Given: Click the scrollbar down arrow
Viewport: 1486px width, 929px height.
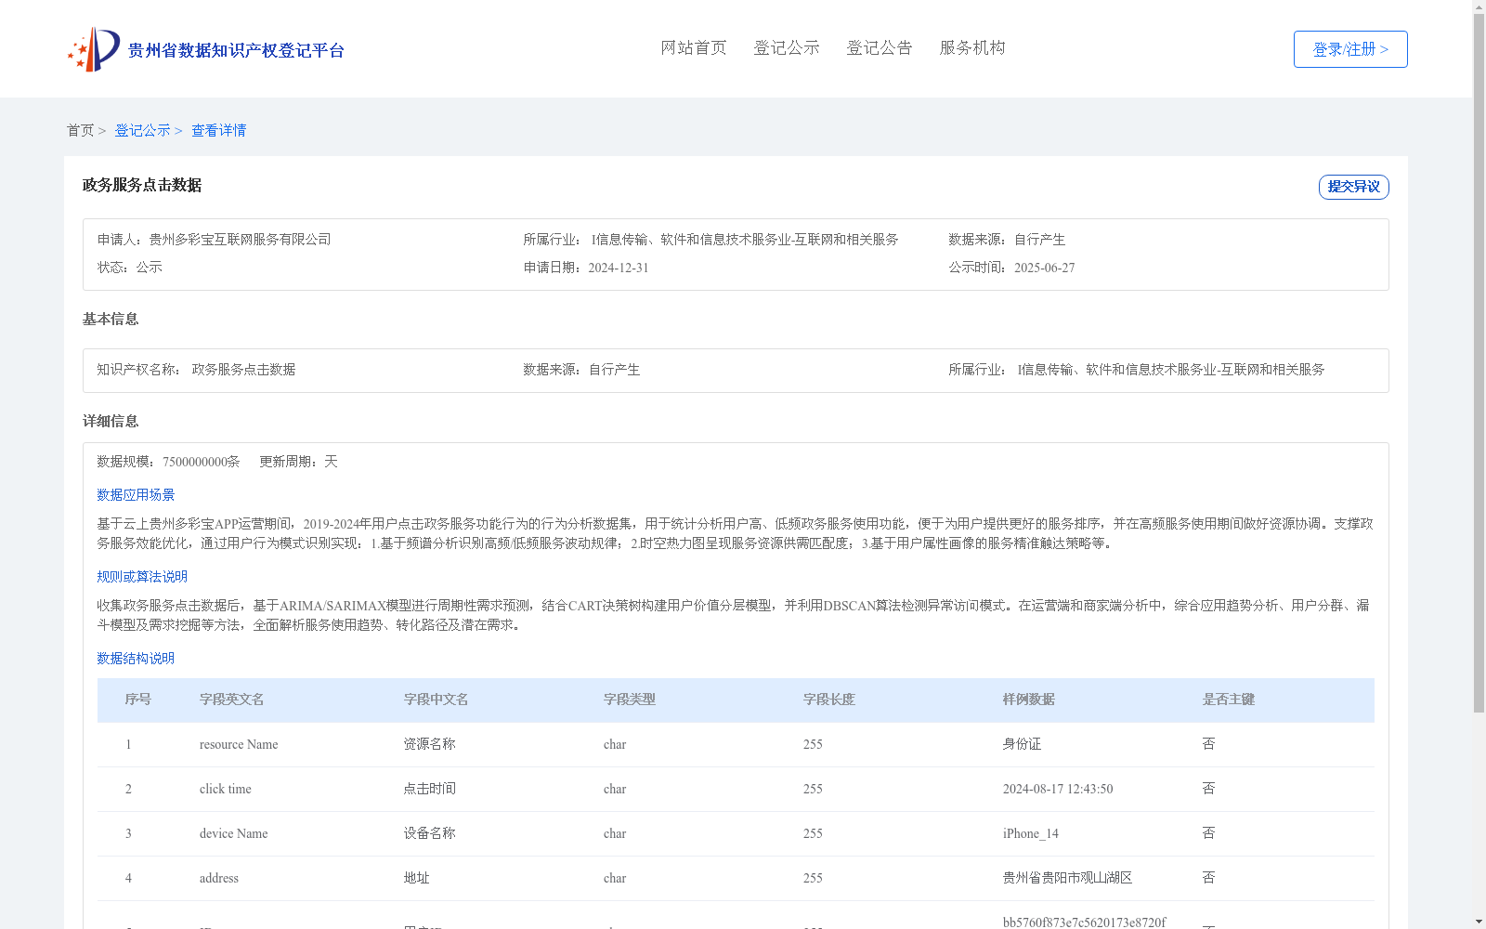Looking at the screenshot, I should pos(1479,922).
